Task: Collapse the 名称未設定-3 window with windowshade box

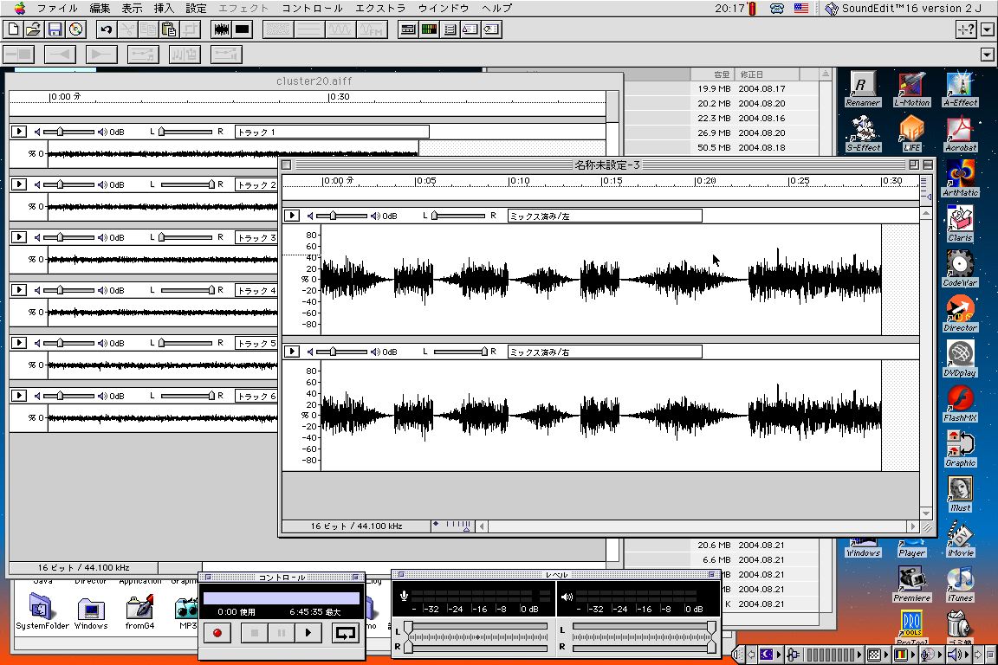Action: pyautogui.click(x=928, y=165)
